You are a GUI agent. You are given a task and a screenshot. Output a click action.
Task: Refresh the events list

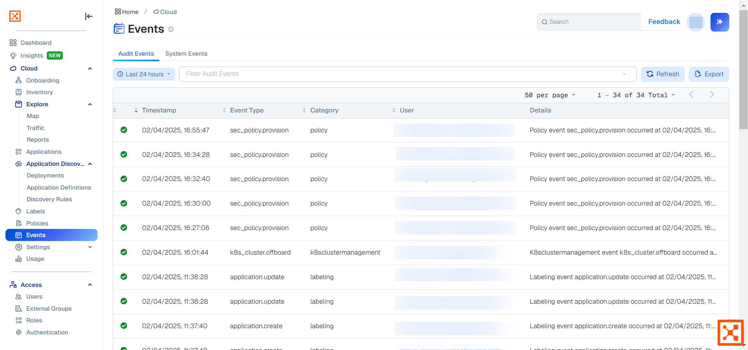pos(663,74)
